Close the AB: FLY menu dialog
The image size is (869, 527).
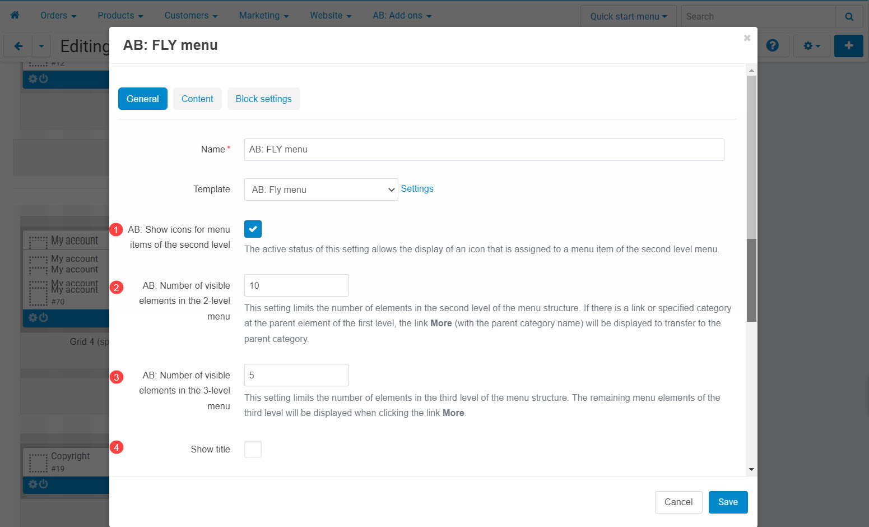[746, 38]
